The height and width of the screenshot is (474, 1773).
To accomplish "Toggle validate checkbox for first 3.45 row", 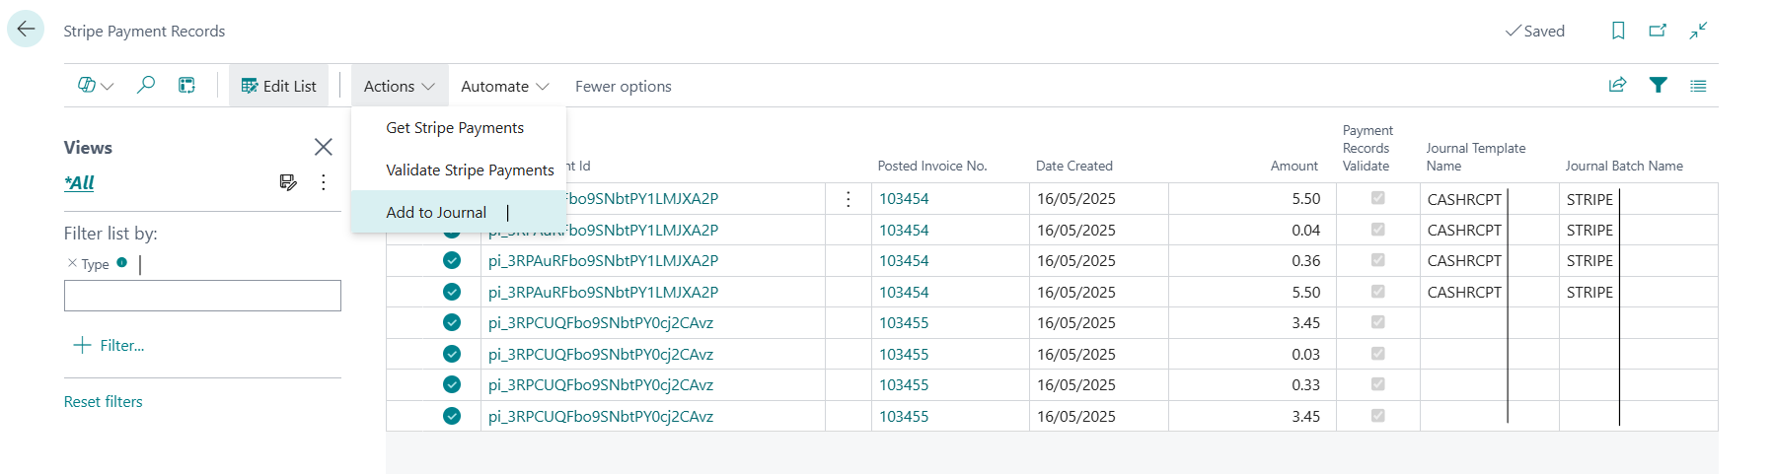I will (x=1378, y=322).
